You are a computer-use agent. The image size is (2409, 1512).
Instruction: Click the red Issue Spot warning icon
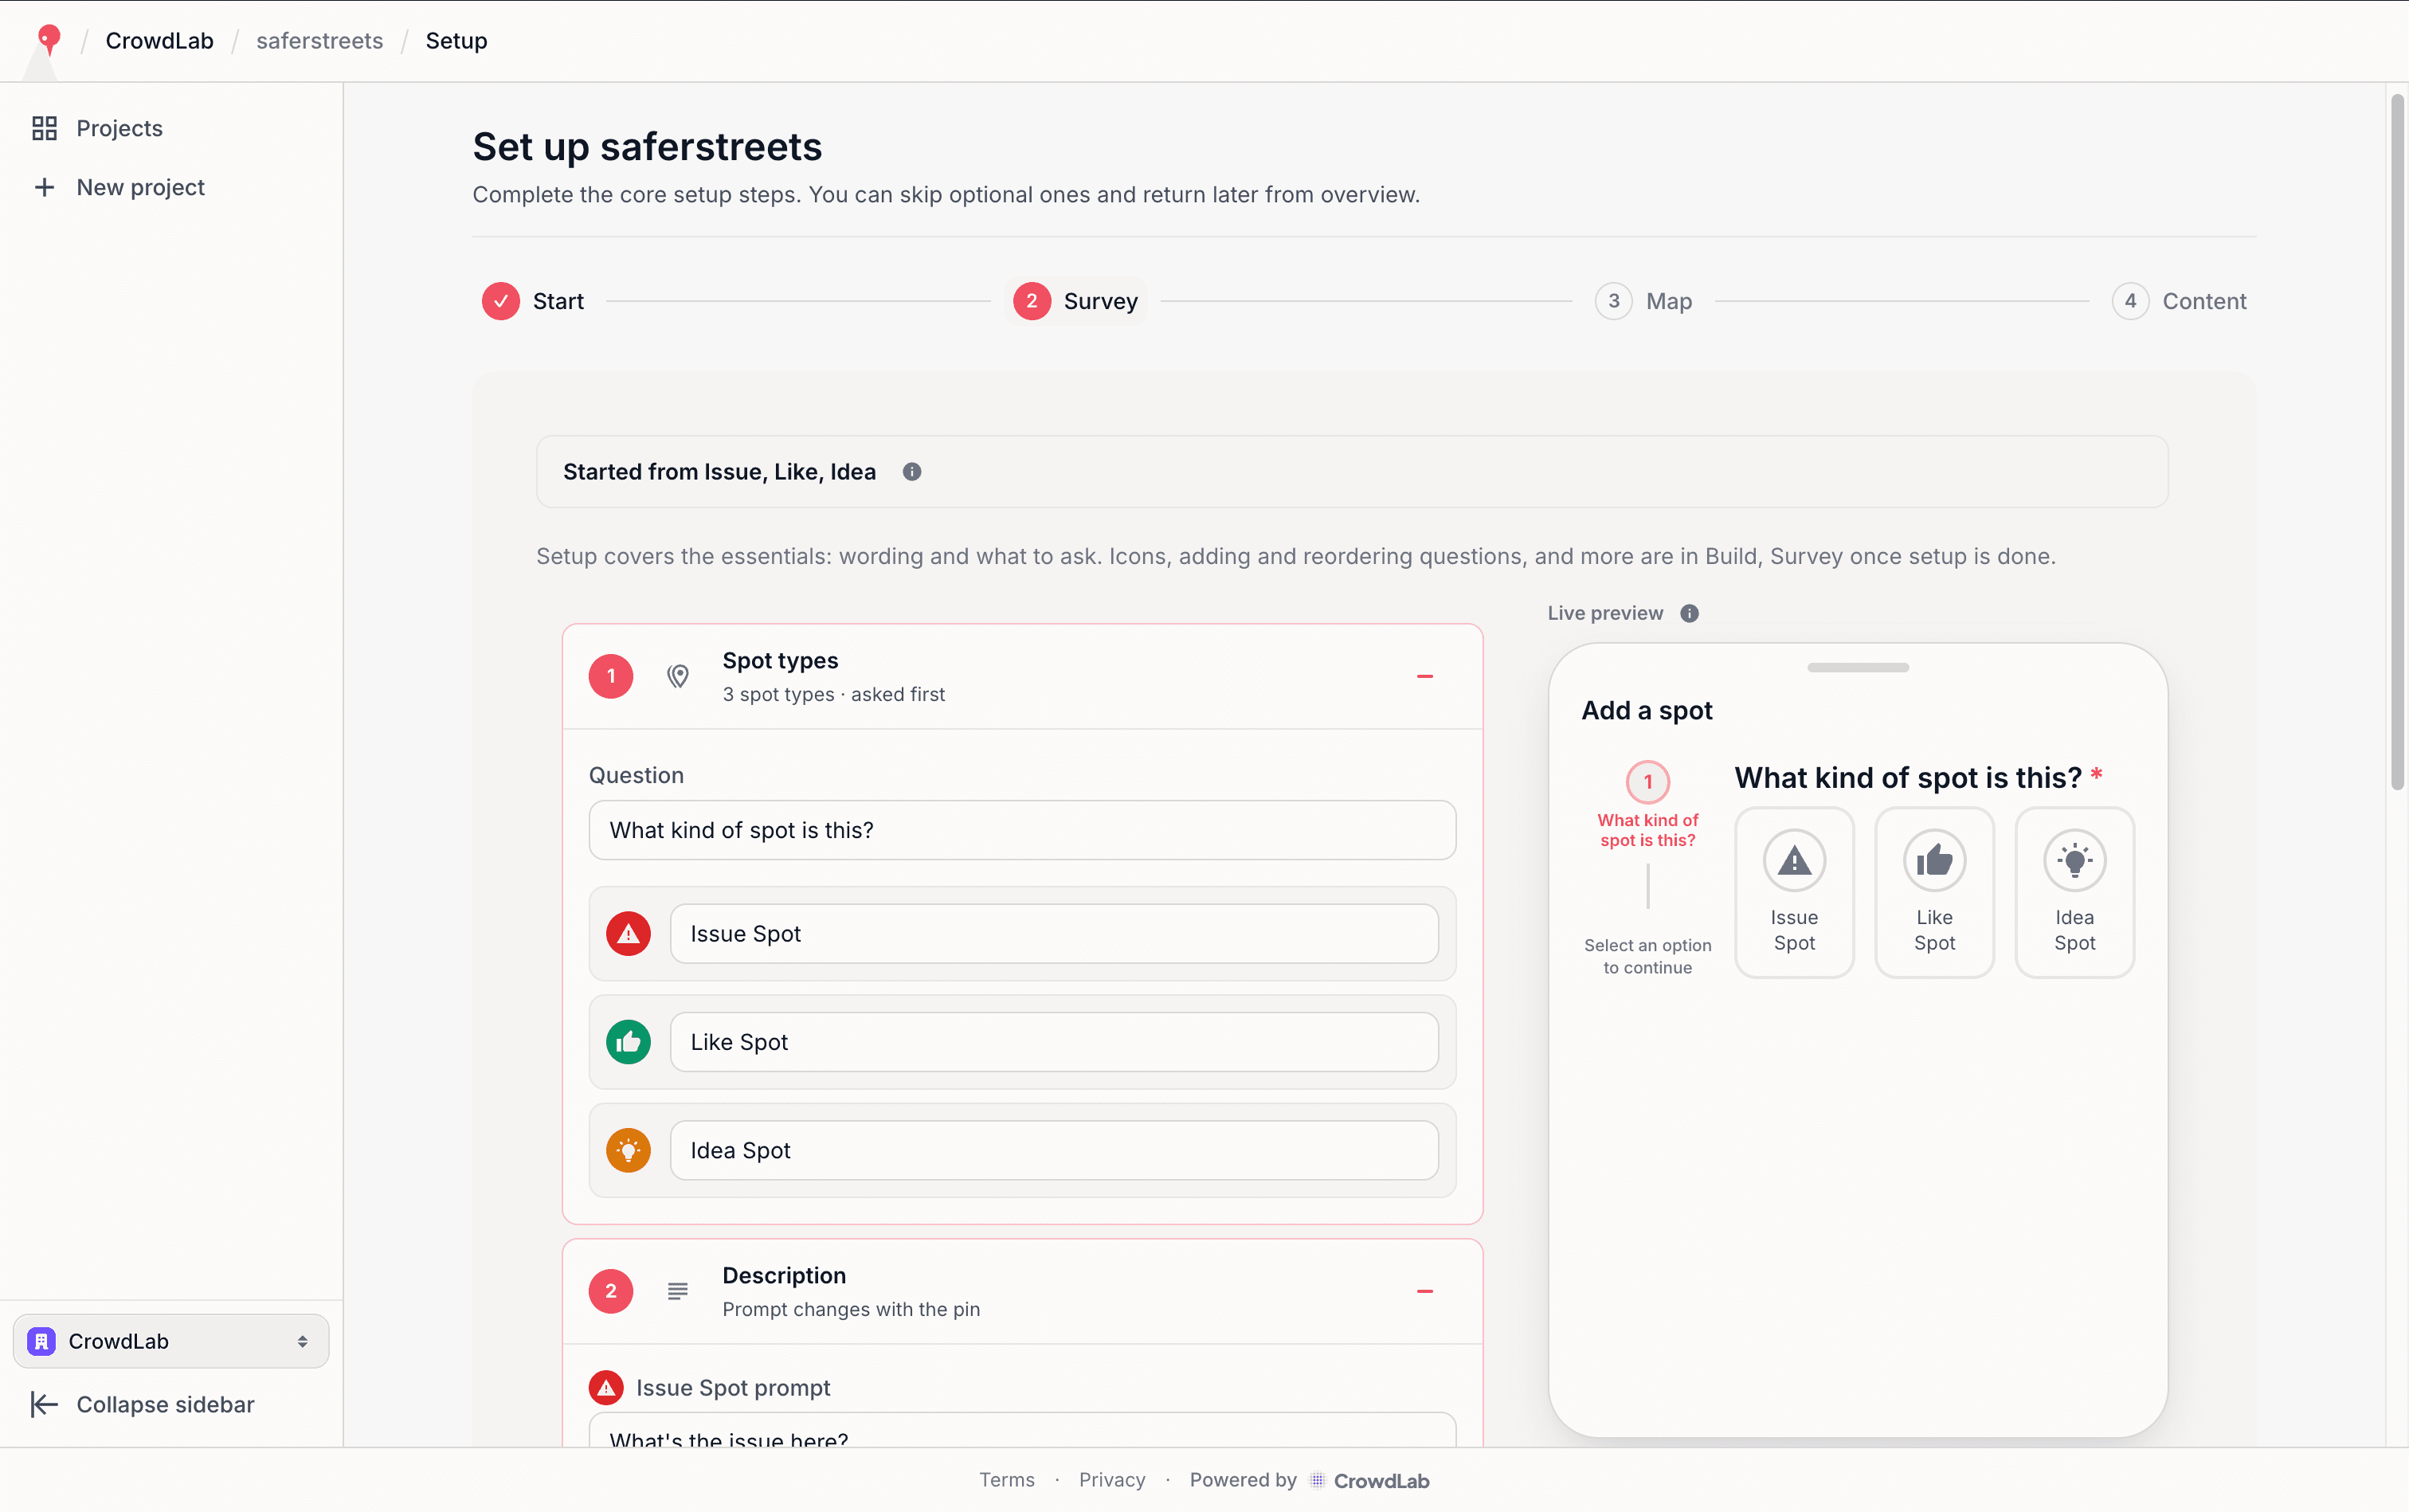tap(628, 934)
